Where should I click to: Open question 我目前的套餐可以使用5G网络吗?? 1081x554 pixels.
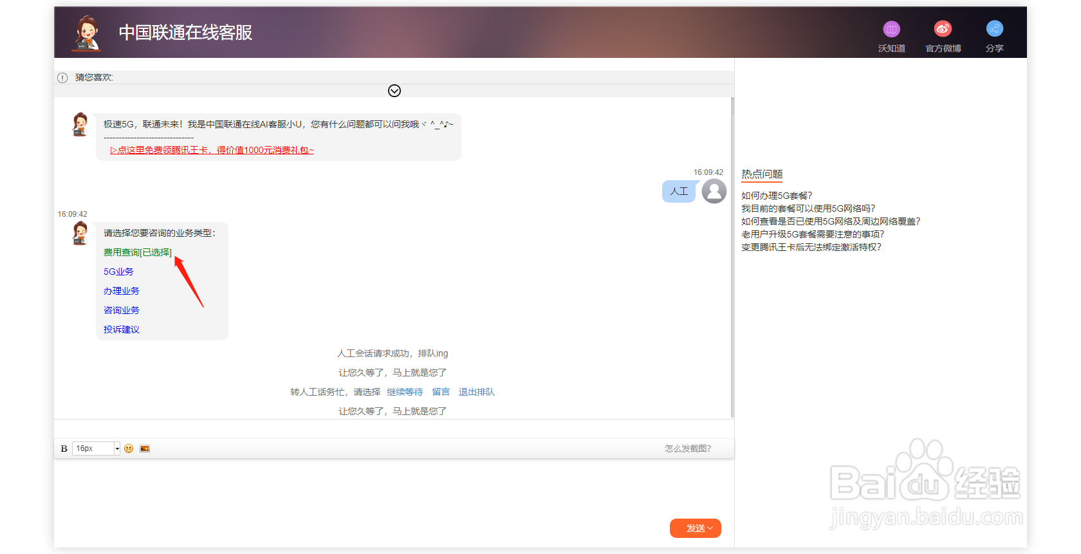(808, 208)
